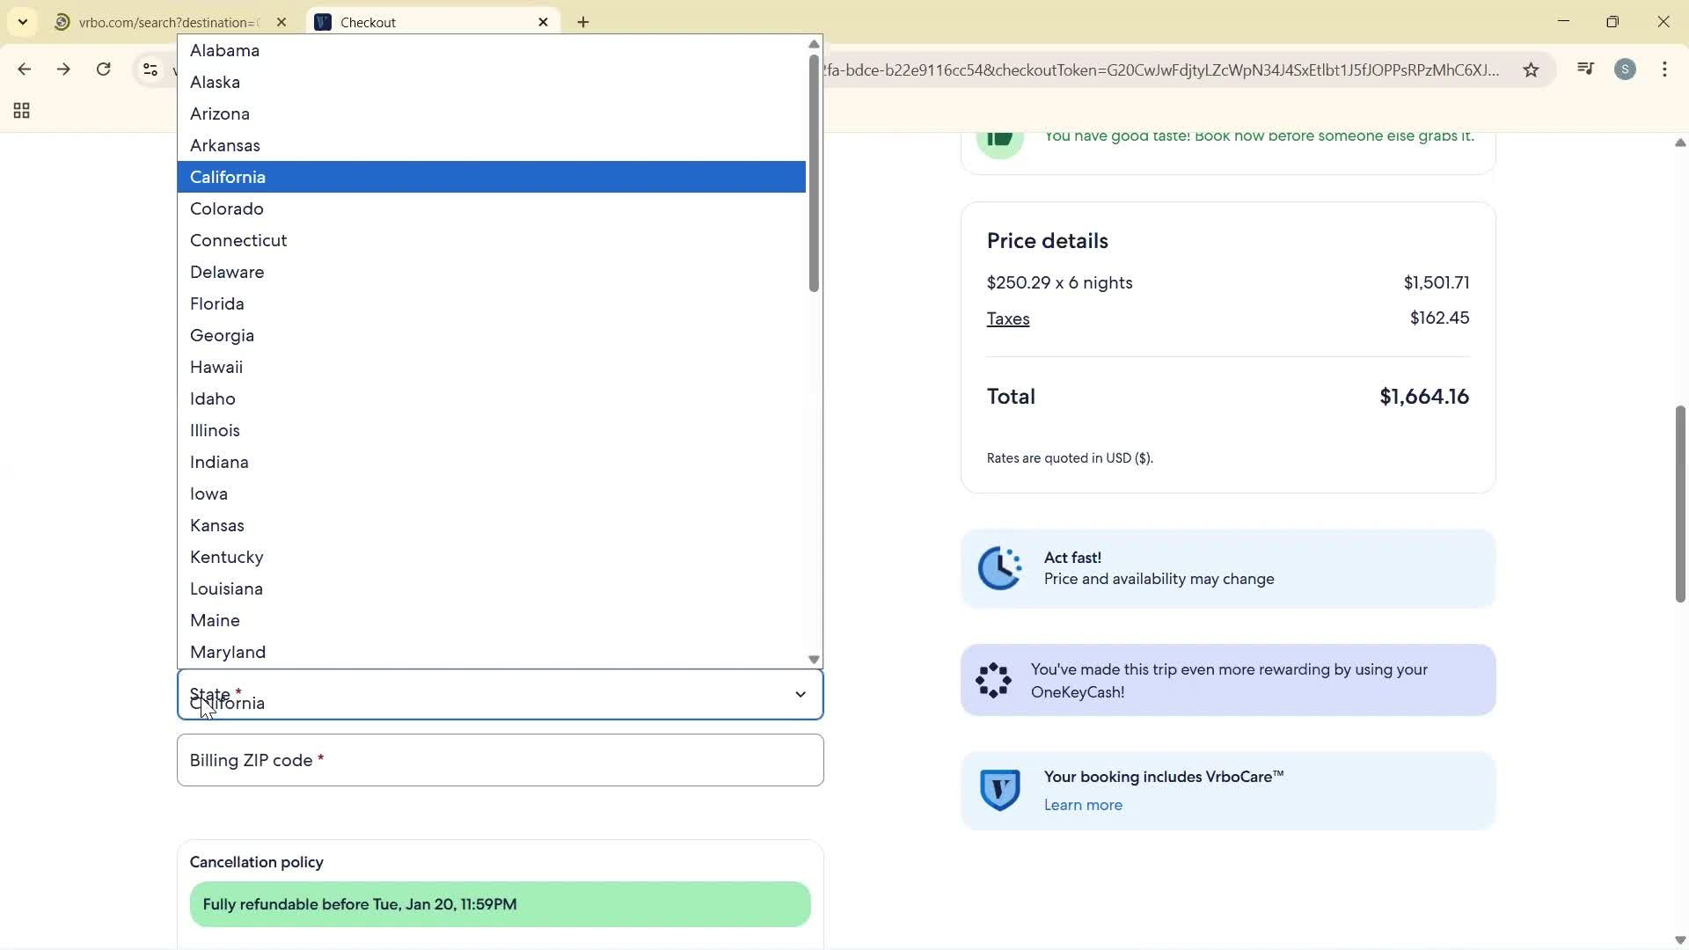The image size is (1689, 950).
Task: Expand the tab search dropdown
Action: click(22, 22)
